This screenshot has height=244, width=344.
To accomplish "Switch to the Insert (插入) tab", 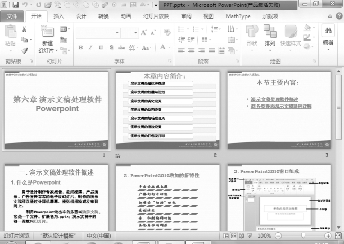I will (59, 16).
